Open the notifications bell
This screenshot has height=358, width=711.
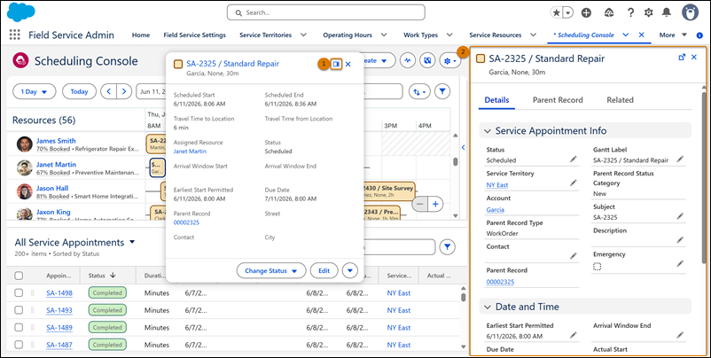[666, 12]
